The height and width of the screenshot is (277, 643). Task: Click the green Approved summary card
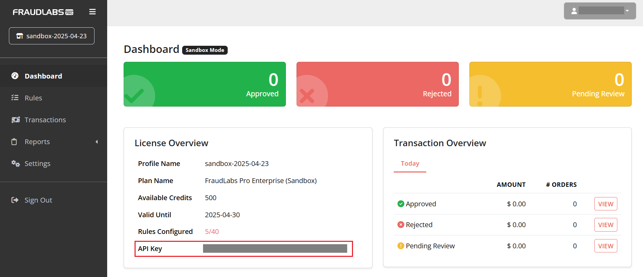tap(205, 84)
